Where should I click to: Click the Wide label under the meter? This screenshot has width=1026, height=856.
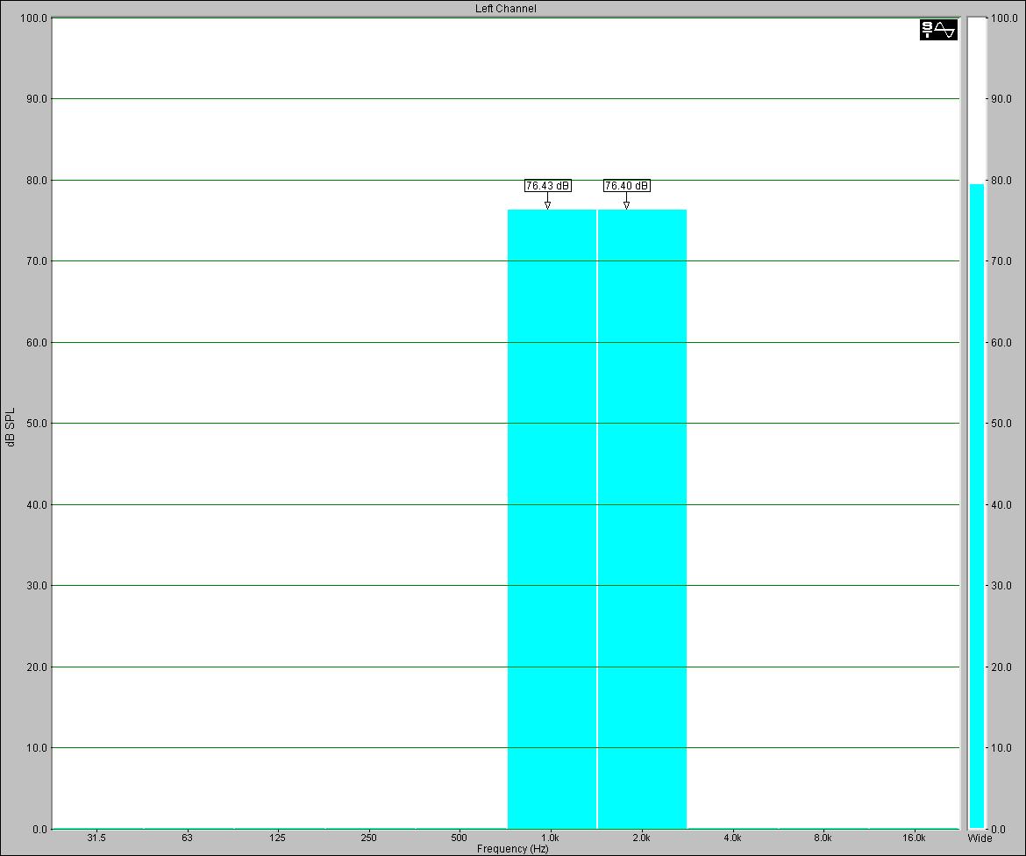point(980,838)
